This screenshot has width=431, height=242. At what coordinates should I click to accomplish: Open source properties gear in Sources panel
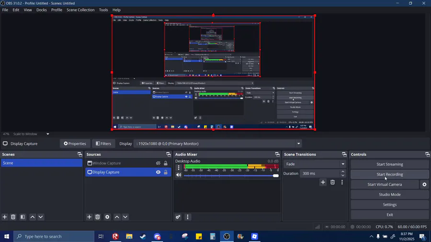pos(107,217)
